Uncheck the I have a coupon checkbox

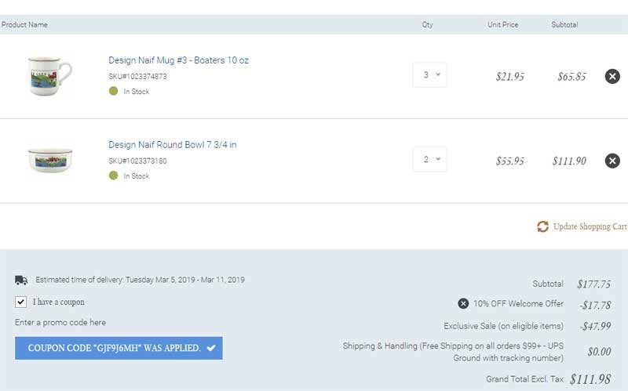(21, 302)
